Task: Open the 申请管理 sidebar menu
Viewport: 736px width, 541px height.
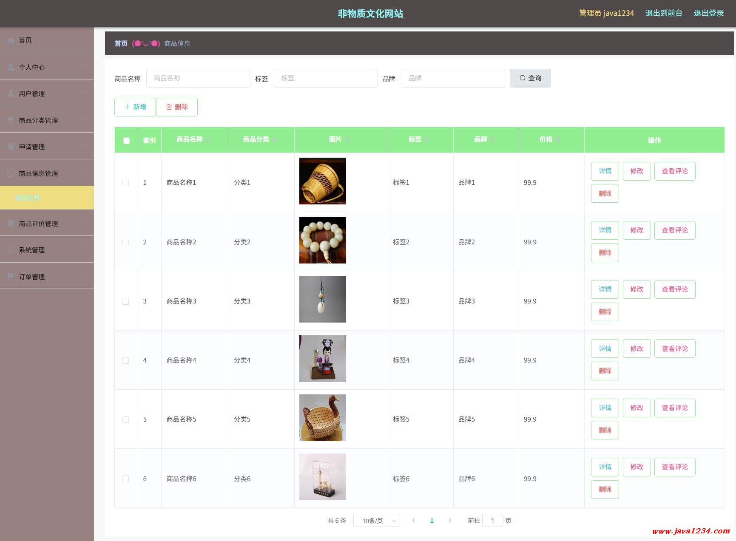Action: [47, 146]
